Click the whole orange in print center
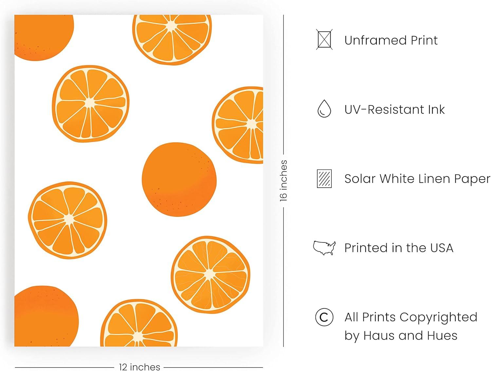The width and height of the screenshot is (491, 371). (179, 179)
